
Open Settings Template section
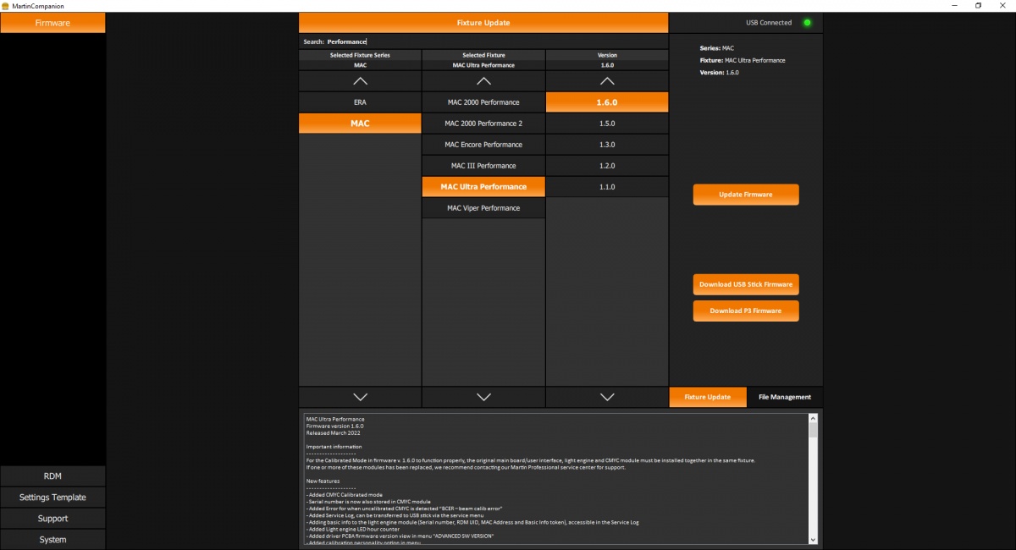pyautogui.click(x=52, y=498)
